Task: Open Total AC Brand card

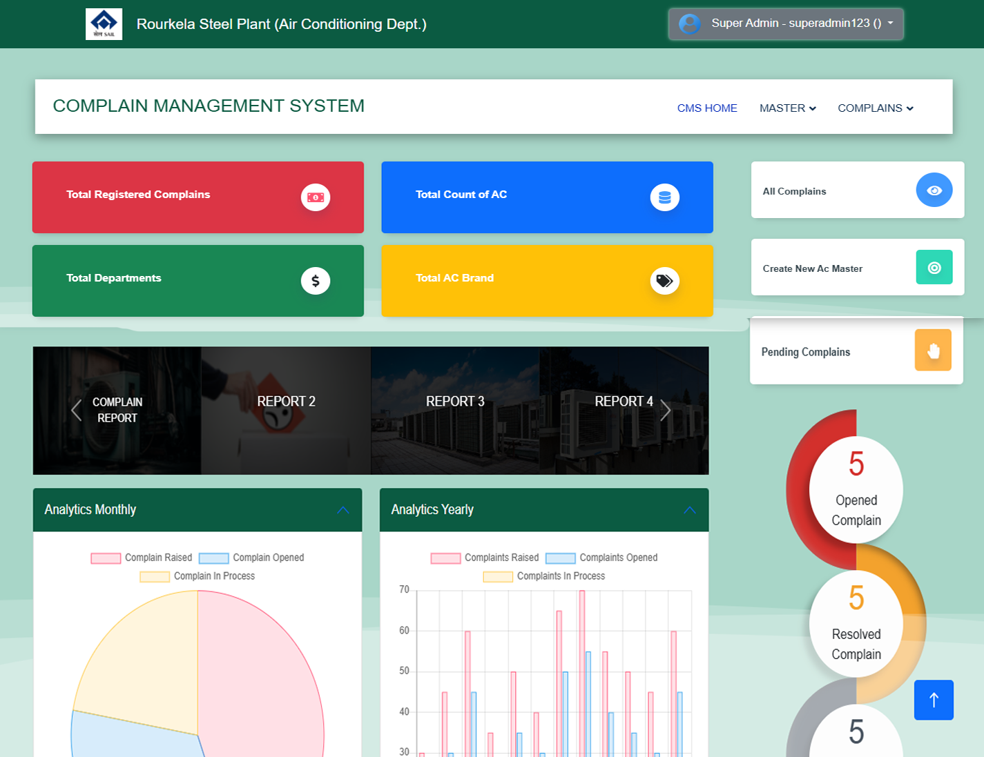Action: click(x=547, y=281)
